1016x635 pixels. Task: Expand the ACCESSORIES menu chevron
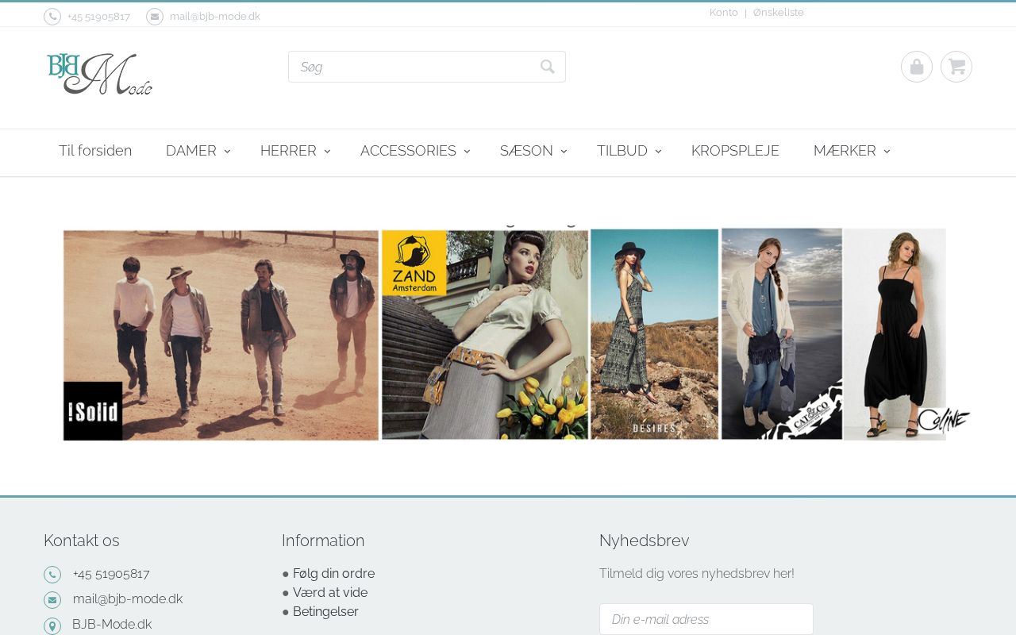[467, 151]
